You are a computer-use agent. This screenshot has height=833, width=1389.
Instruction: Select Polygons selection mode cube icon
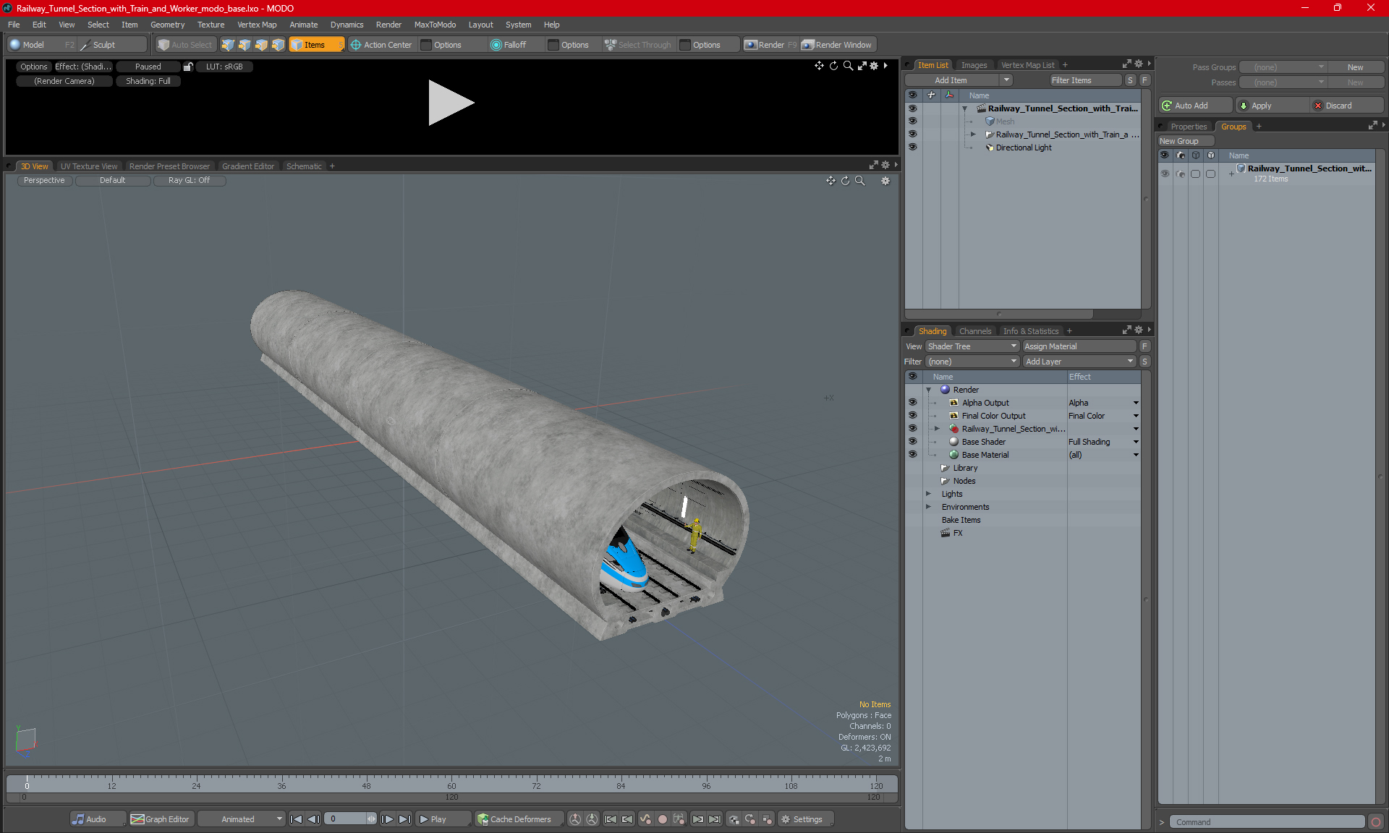pyautogui.click(x=261, y=45)
